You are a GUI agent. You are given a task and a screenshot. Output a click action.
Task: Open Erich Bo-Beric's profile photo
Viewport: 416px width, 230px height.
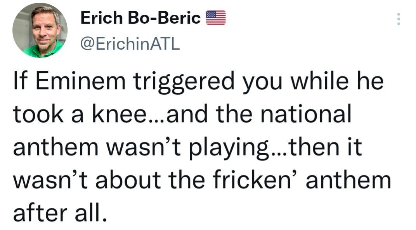[x=40, y=30]
